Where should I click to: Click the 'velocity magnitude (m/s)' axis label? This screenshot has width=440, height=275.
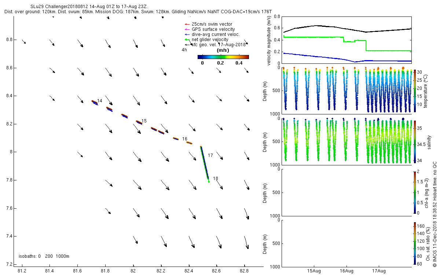tap(269, 41)
